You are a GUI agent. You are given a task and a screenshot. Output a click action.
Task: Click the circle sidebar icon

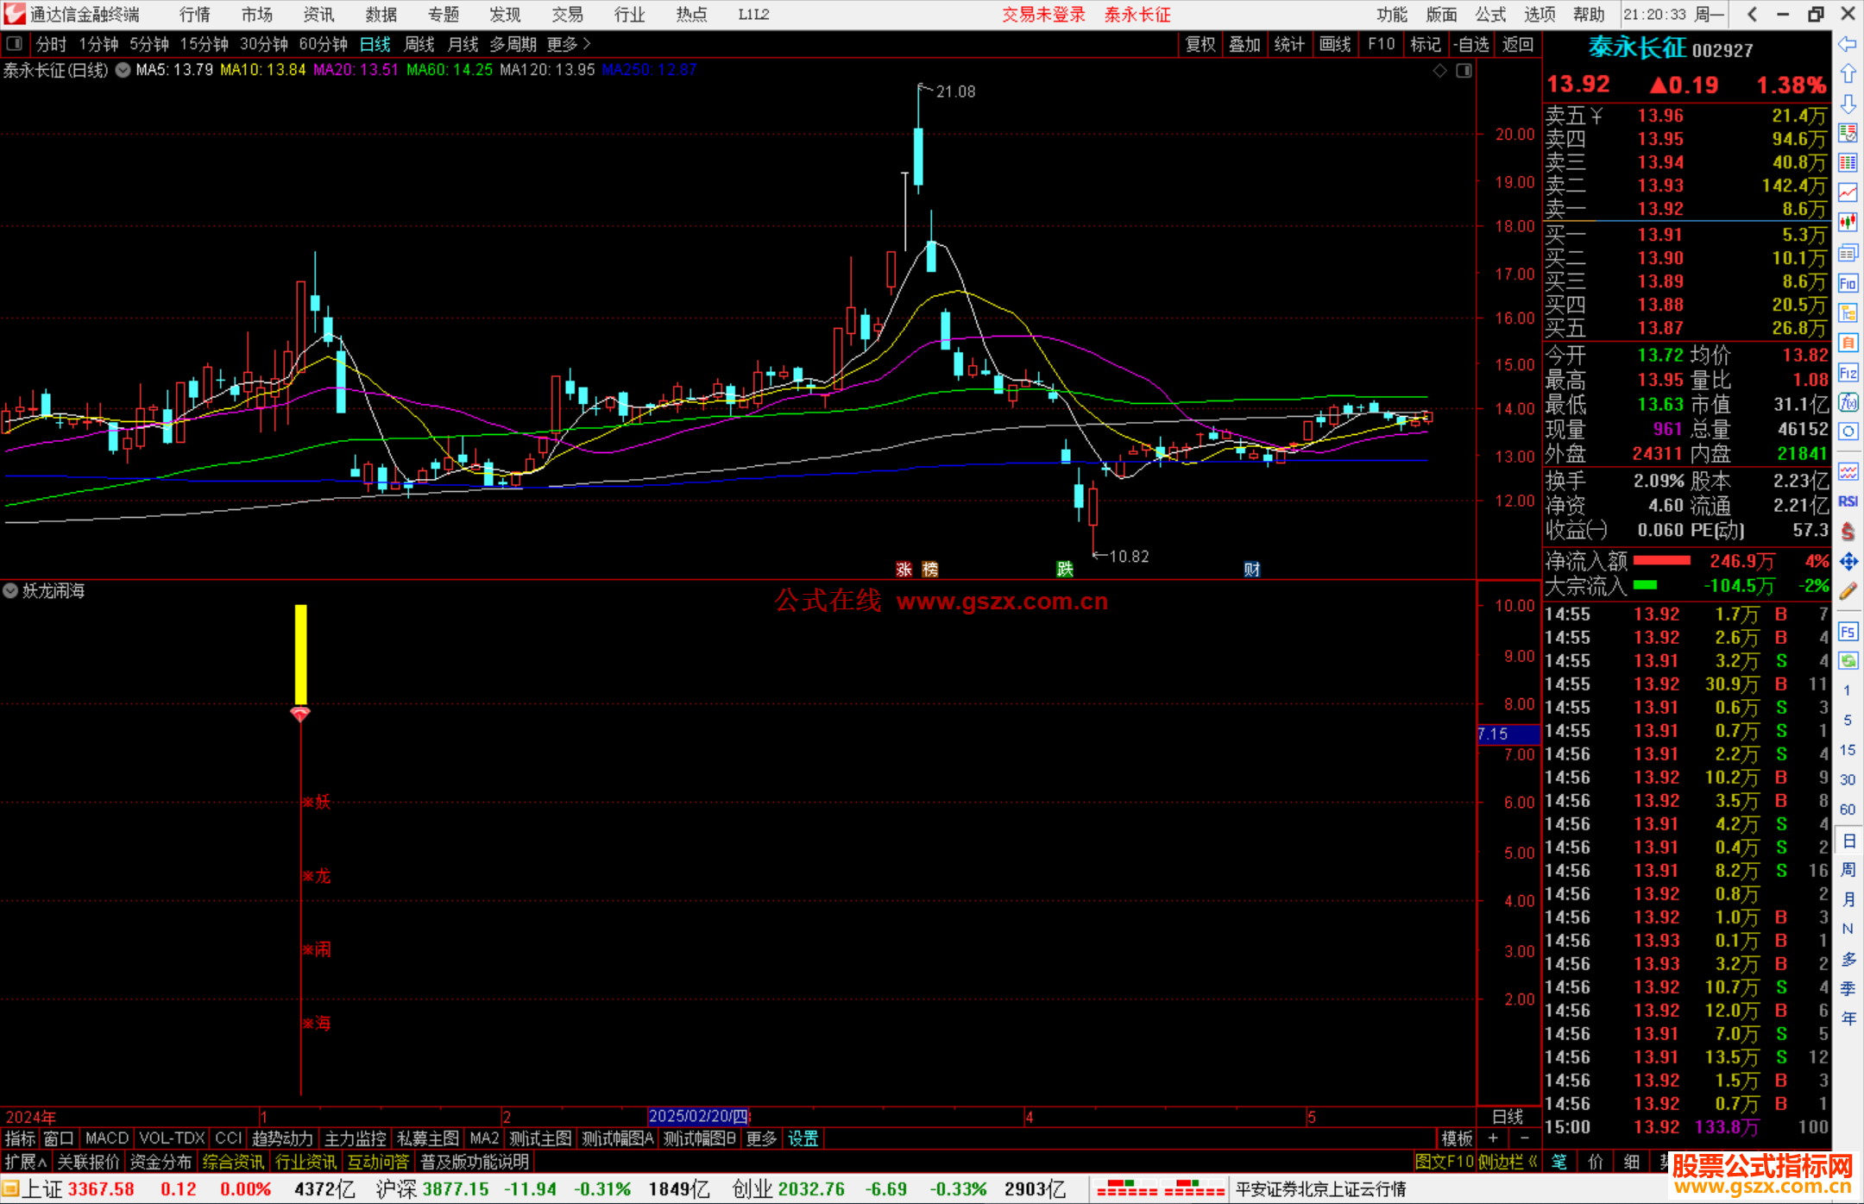(x=1848, y=432)
